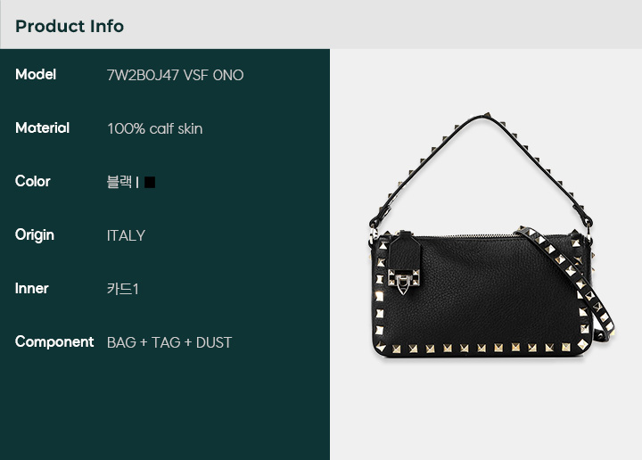Click the black color swatch square
642x460 pixels.
150,182
